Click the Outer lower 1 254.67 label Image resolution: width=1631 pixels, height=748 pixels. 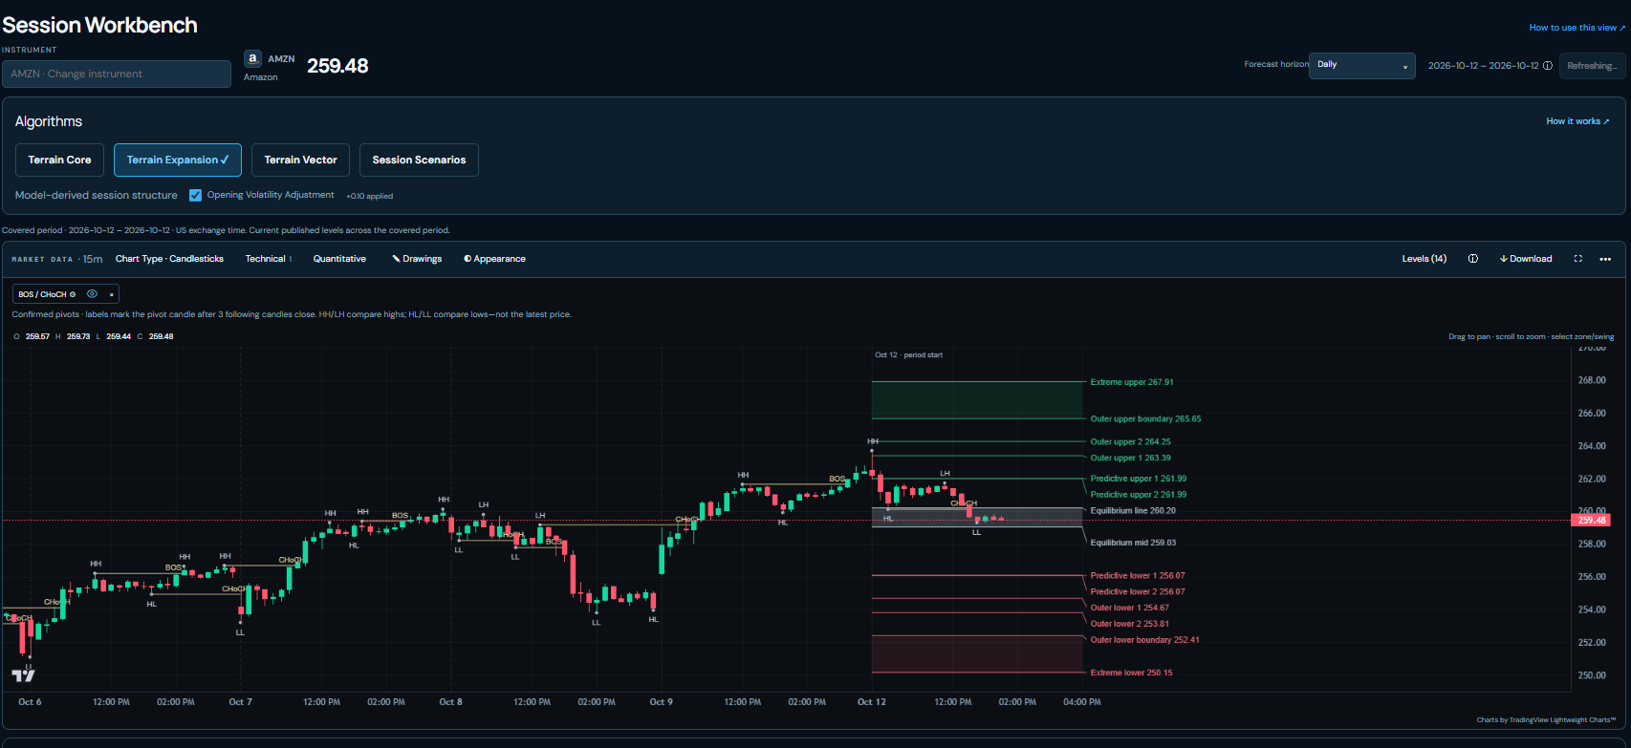1129,608
